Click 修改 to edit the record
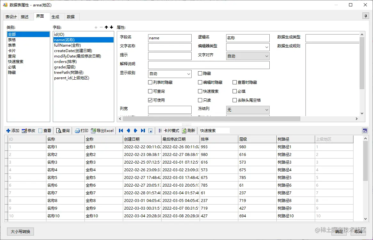Screen dimensions: 373x240 click(x=28, y=131)
